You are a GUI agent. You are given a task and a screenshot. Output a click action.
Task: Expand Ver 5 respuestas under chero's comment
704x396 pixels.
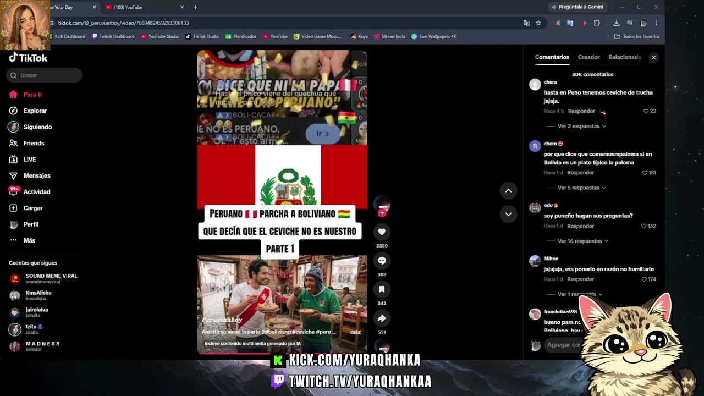click(x=582, y=188)
